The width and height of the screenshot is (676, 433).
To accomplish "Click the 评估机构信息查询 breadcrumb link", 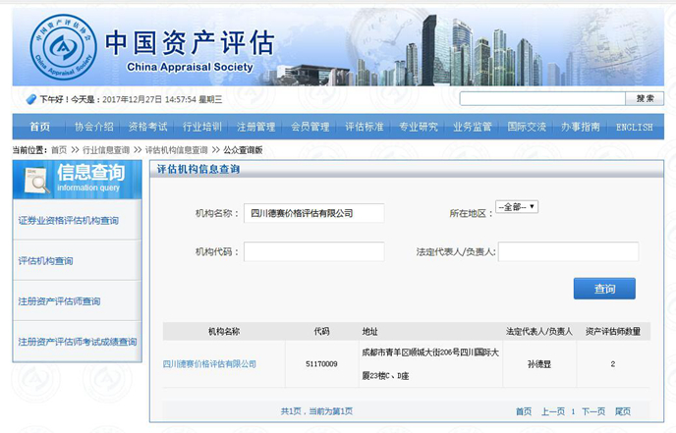I will 176,150.
